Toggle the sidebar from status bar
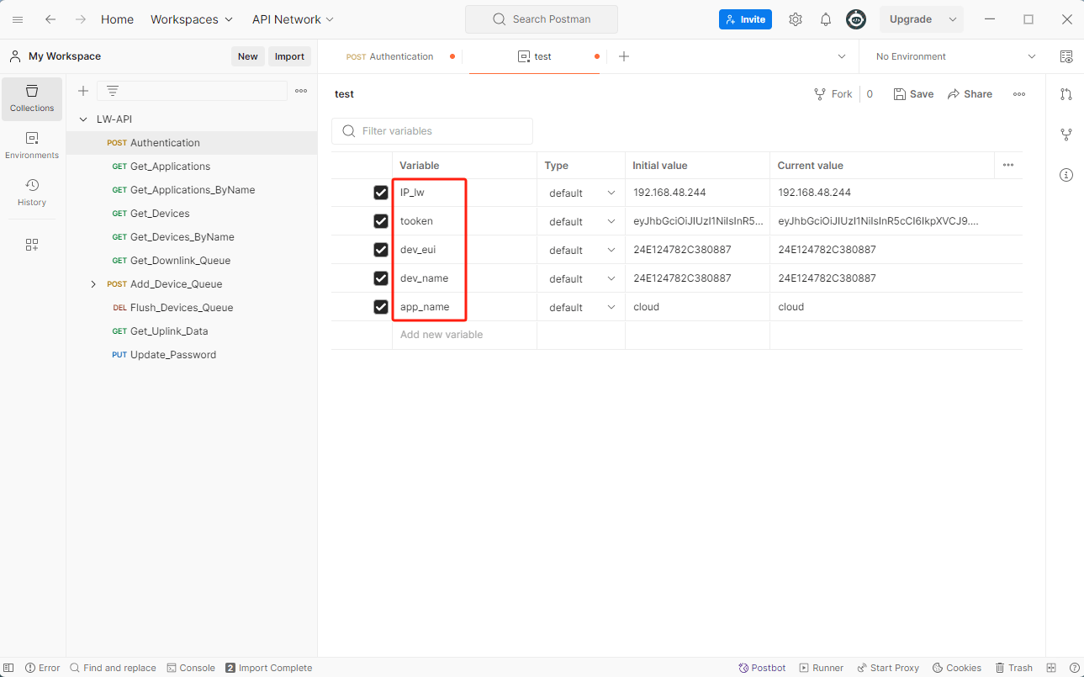The image size is (1084, 677). (8, 668)
